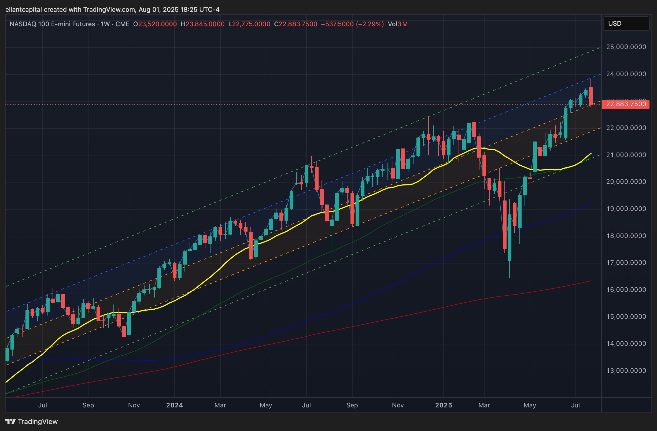Screen dimensions: 657x431
Task: Click the red 22,883.7500 current price label
Action: [x=625, y=104]
